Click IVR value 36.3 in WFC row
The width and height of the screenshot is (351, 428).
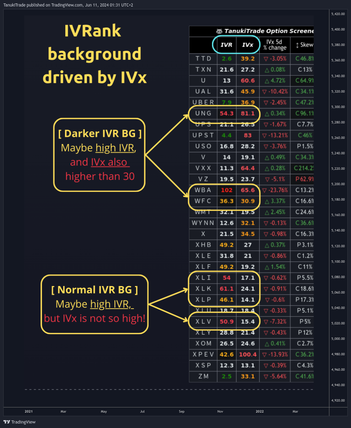point(227,201)
